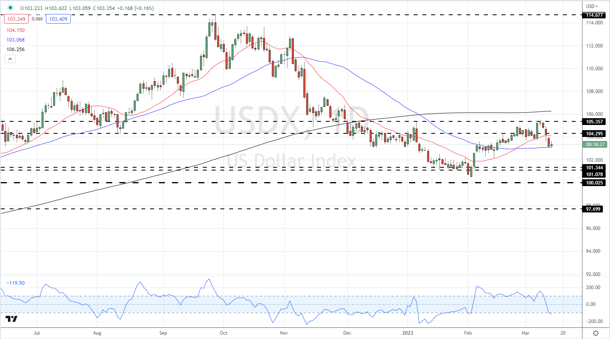The image size is (610, 339).
Task: Click the 108.000 price axis label
Action: (x=594, y=91)
